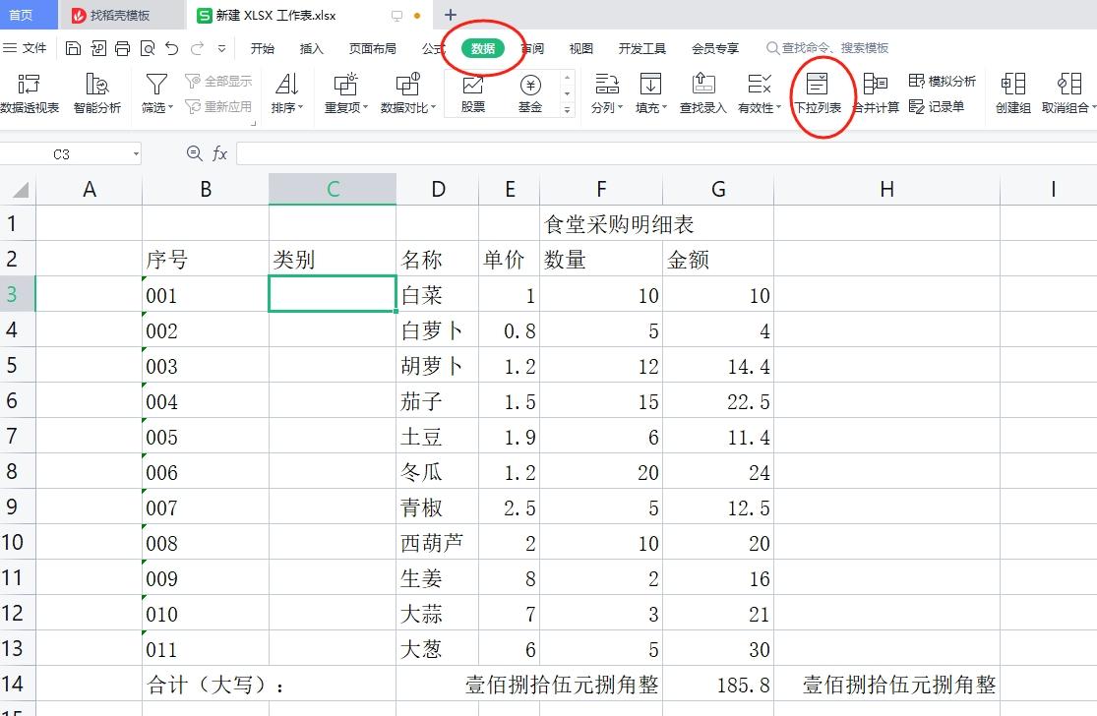
Task: Redo the last undone action
Action: 198,48
